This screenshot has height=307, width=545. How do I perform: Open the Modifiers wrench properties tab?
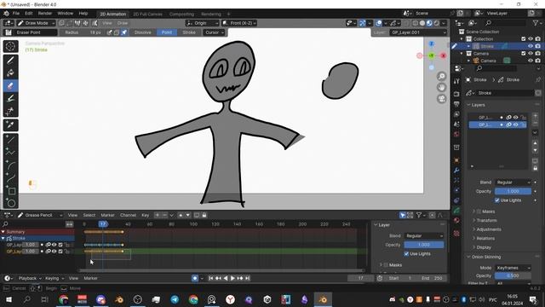point(456,171)
